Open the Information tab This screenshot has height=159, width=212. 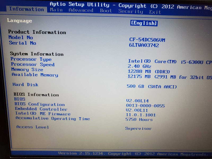(x=26, y=9)
